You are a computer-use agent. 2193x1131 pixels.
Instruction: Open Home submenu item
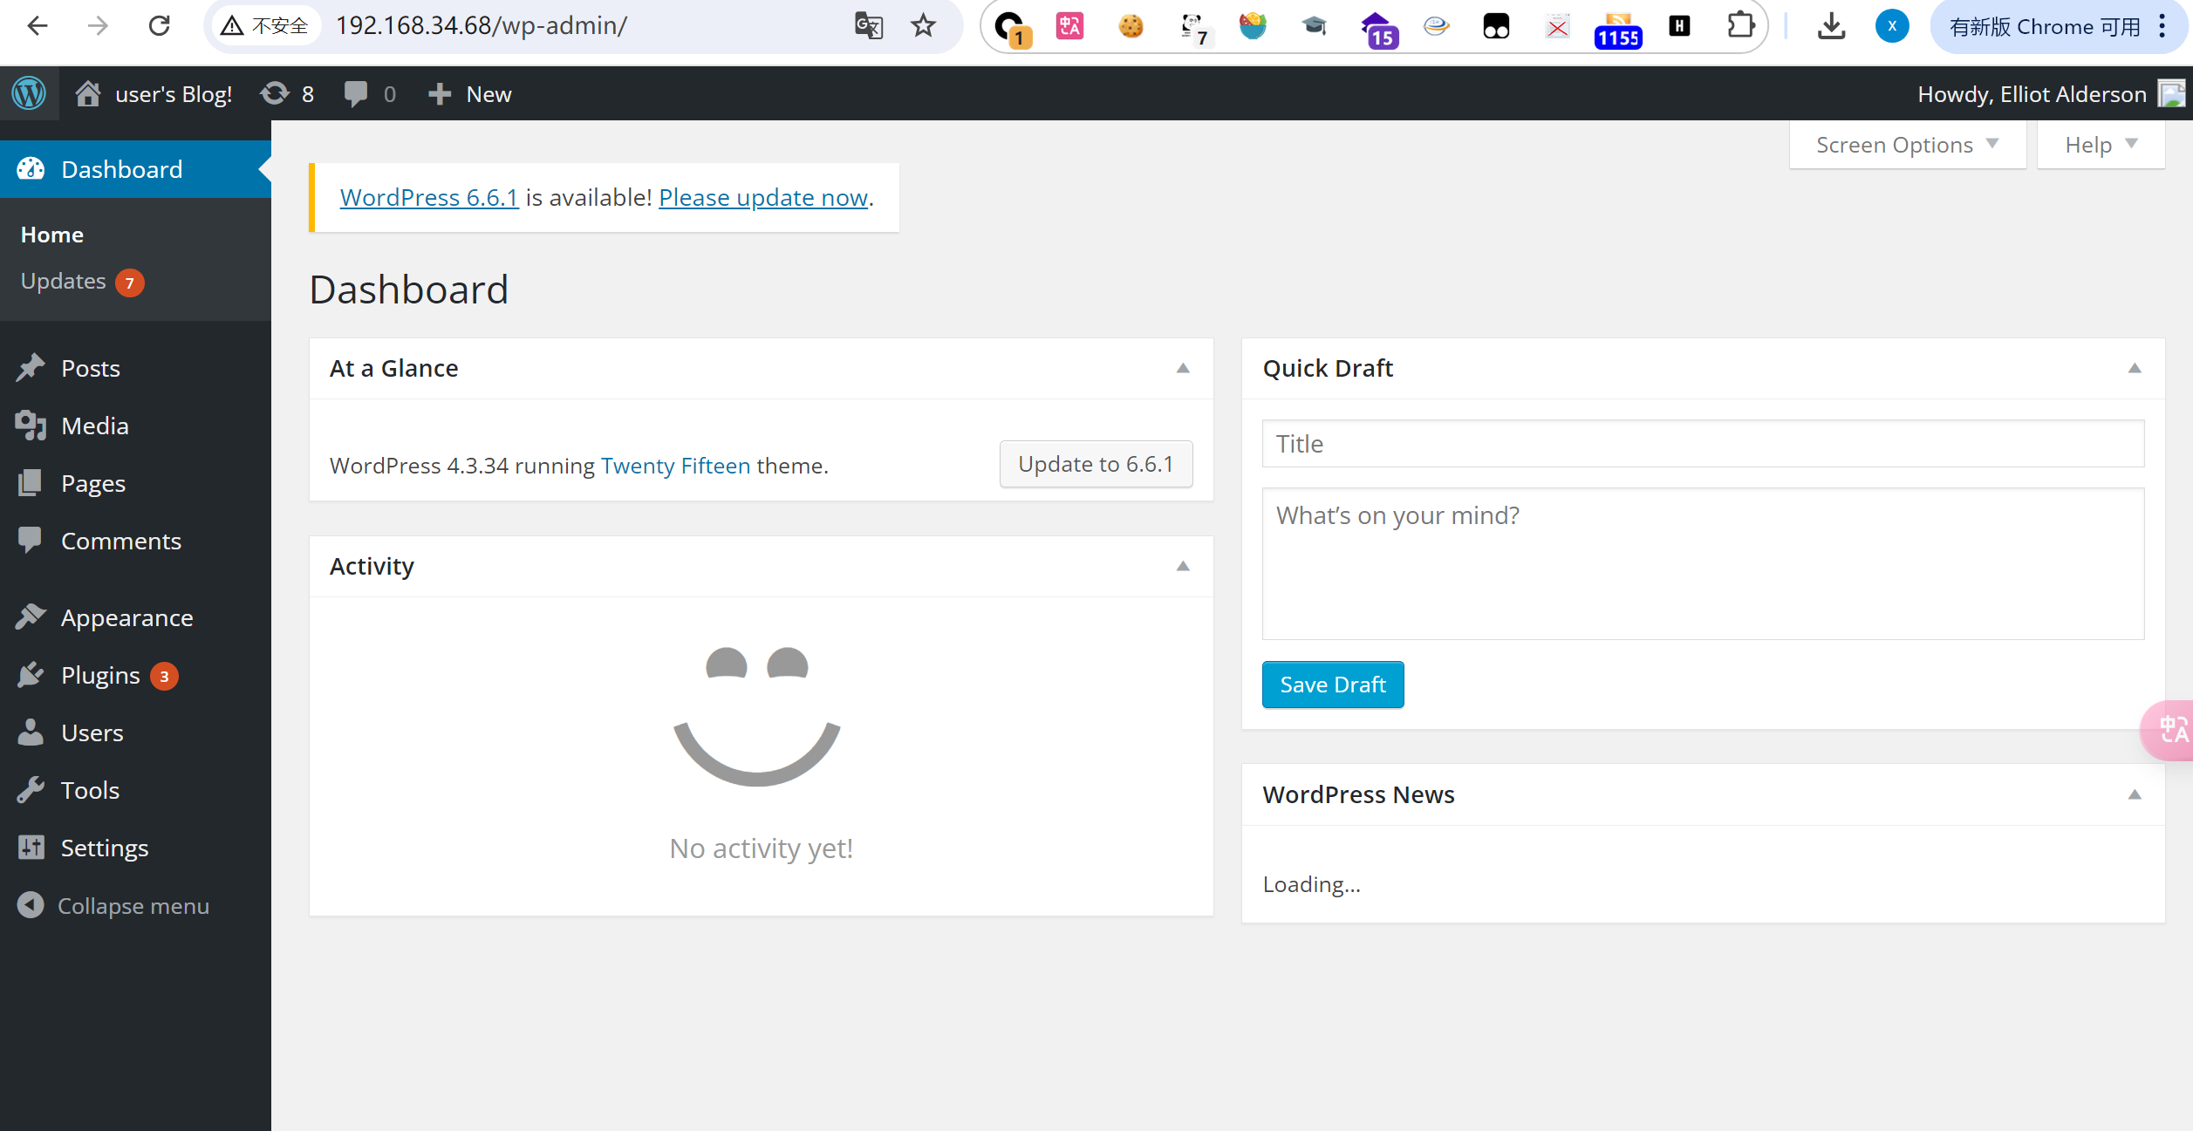[52, 235]
